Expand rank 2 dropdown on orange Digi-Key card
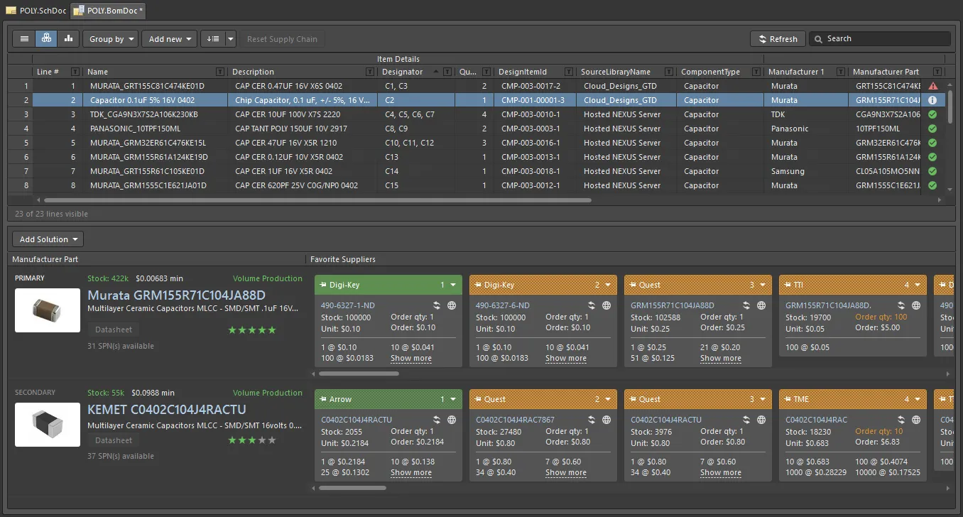 pyautogui.click(x=608, y=285)
